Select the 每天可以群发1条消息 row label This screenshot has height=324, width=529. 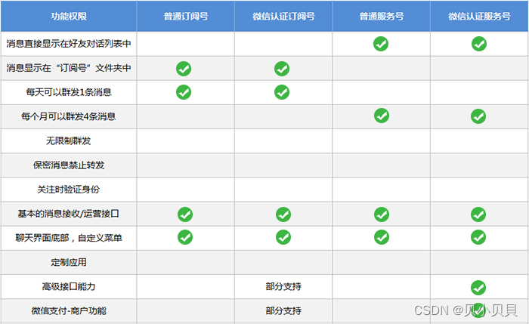[69, 92]
